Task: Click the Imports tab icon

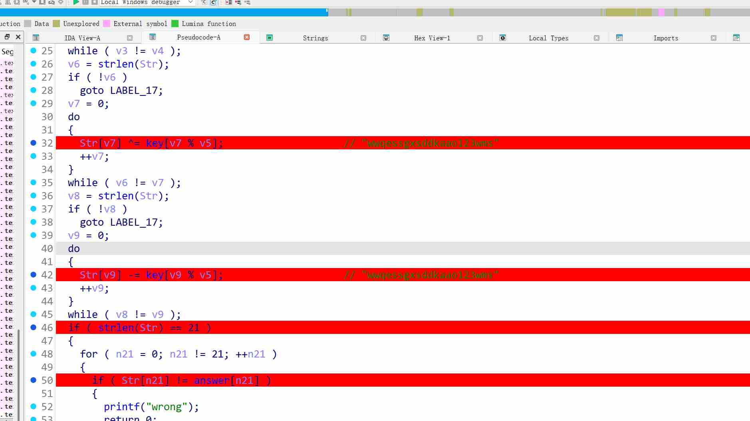Action: click(619, 38)
